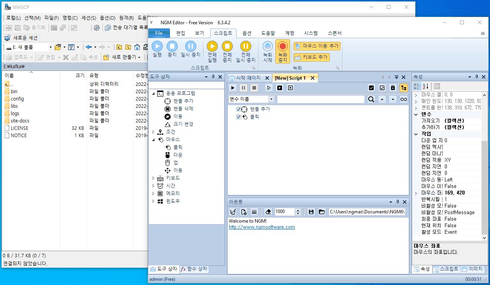The height and width of the screenshot is (285, 490).
Task: Collapse the 응용 프로그램 tree node
Action: 153,94
